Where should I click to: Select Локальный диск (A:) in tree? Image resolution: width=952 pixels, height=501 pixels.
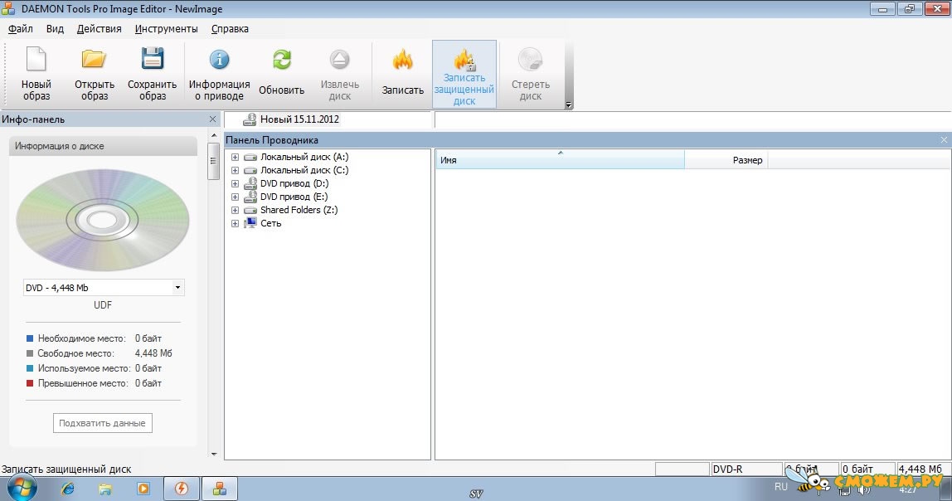304,158
